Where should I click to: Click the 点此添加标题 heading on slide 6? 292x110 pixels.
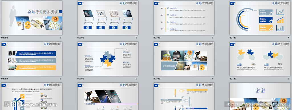pyautogui.click(x=128, y=44)
